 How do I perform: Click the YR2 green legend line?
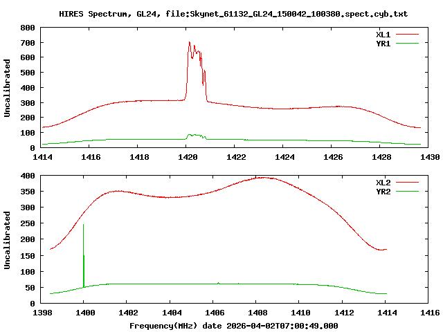point(407,192)
